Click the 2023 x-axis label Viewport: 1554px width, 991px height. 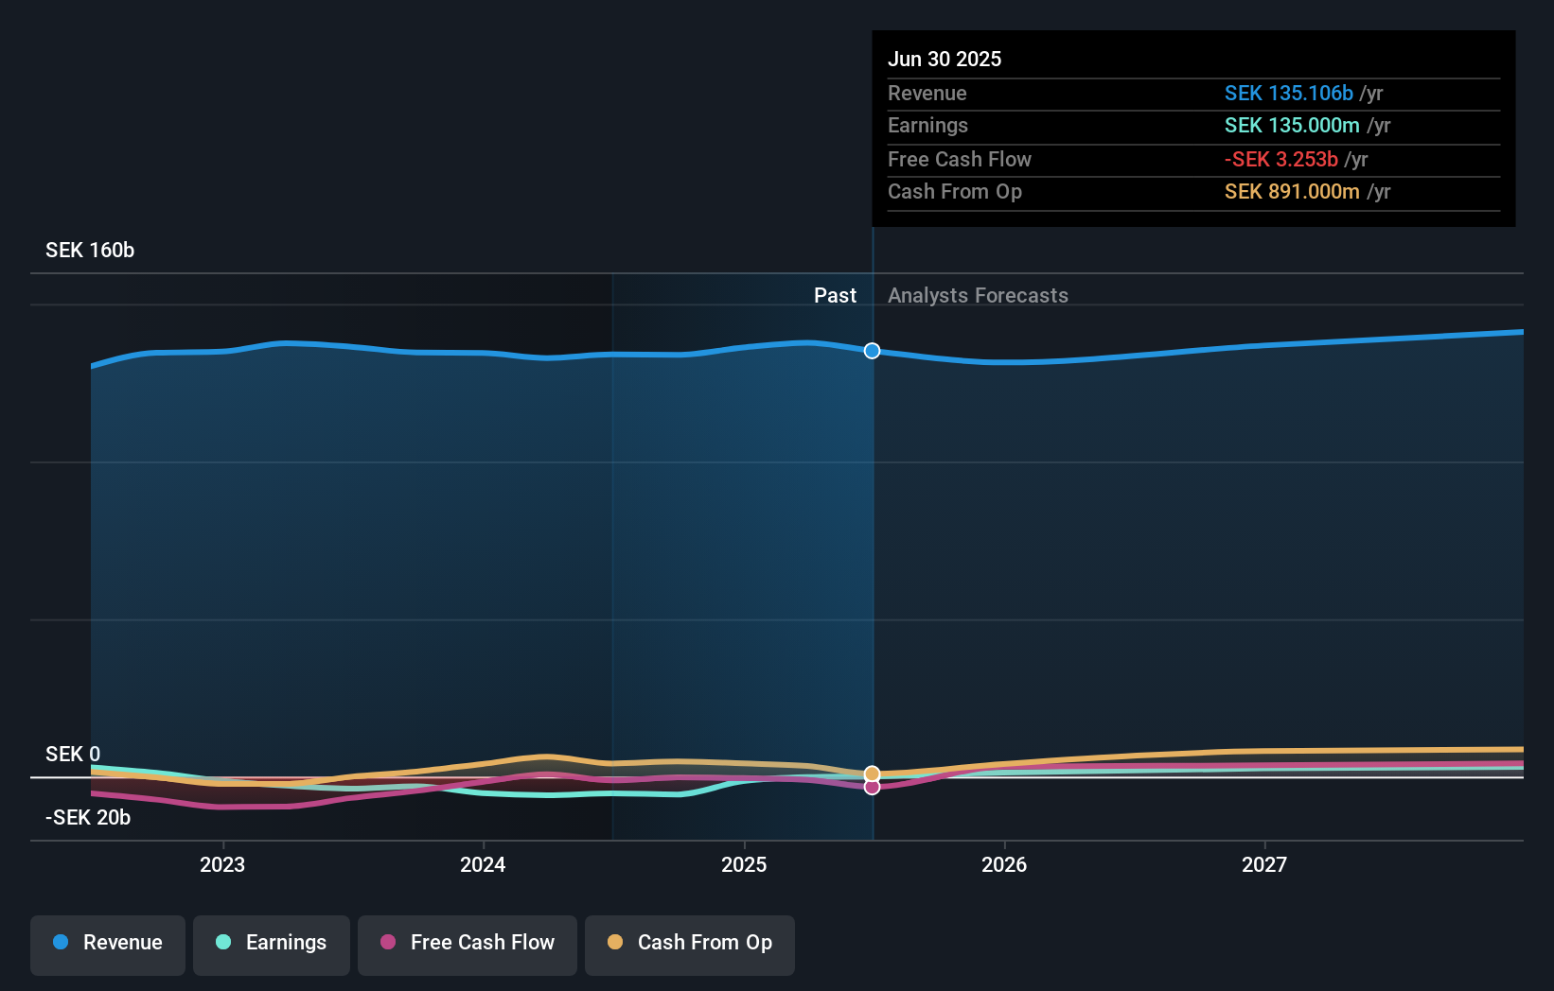pos(222,864)
